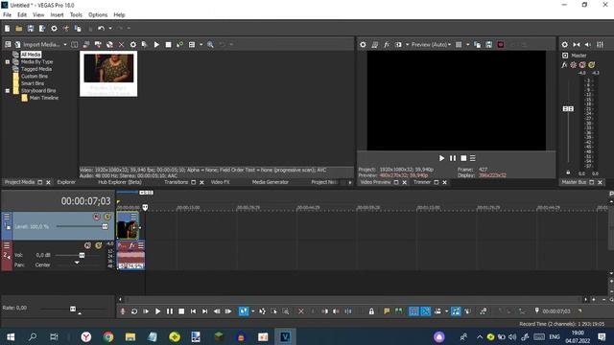
Task: Open the Project Media views dropdown
Action: tap(201, 45)
